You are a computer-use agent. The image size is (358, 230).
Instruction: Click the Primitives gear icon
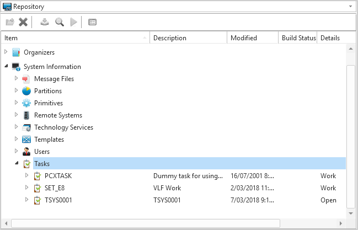pyautogui.click(x=26, y=103)
